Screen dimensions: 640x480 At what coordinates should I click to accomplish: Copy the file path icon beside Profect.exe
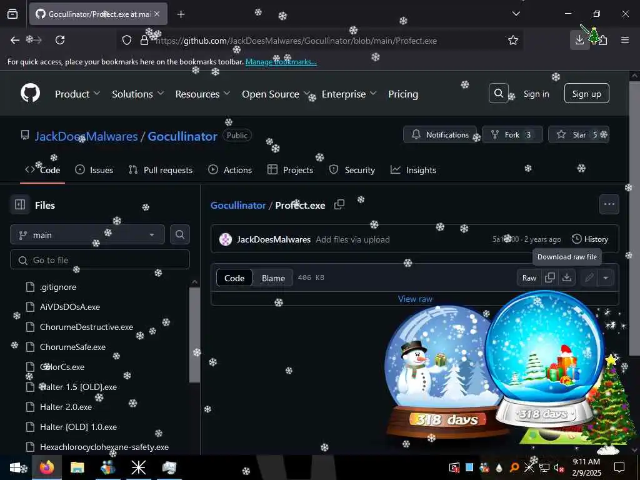pos(339,204)
